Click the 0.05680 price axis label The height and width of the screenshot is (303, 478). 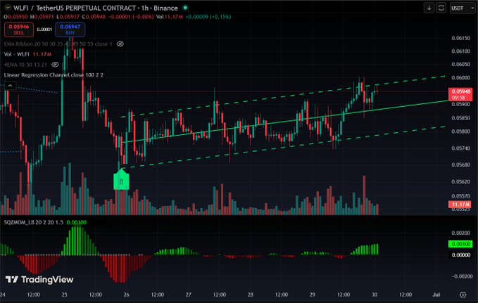click(460, 165)
